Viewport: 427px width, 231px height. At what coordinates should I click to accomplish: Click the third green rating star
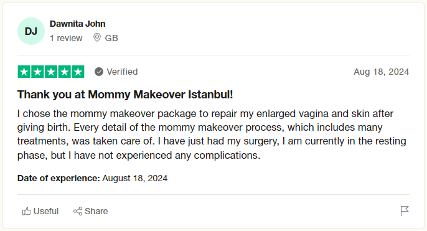(51, 72)
